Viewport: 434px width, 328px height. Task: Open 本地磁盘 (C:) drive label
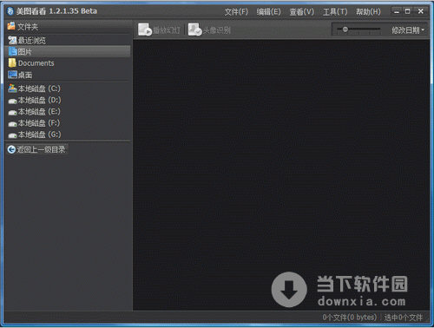click(39, 89)
